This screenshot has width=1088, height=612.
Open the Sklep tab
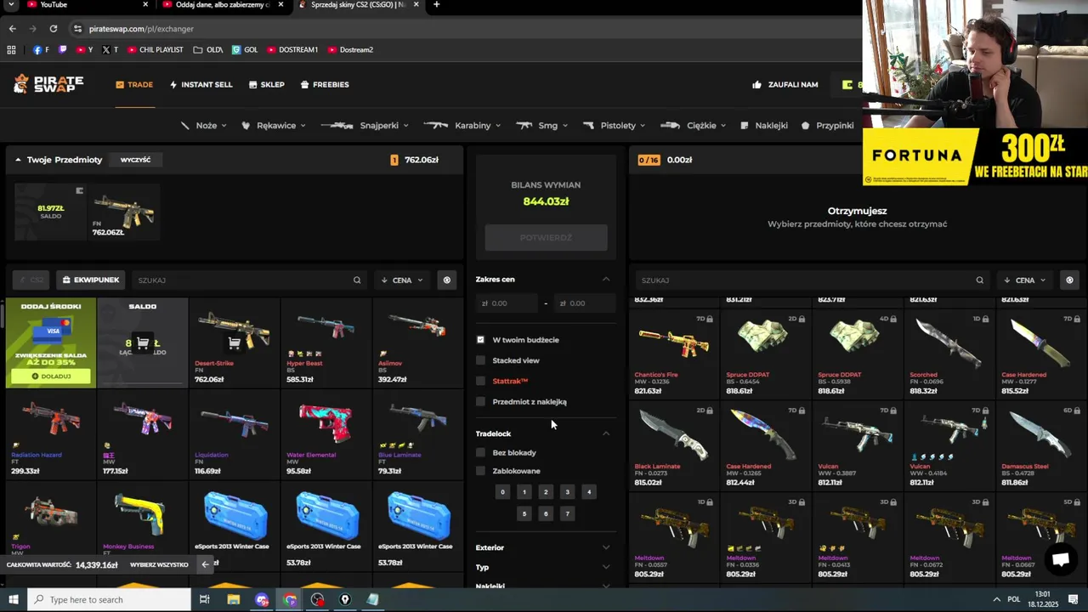[266, 84]
